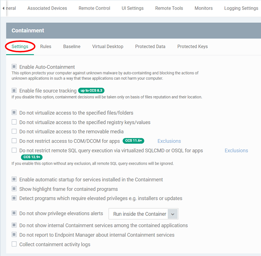This screenshot has height=256, width=261.
Task: Open the Baseline sub-tab
Action: tap(72, 47)
